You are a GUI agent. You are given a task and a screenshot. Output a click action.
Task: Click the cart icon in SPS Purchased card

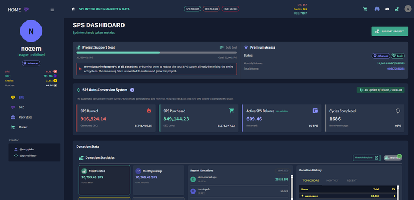coord(232,111)
